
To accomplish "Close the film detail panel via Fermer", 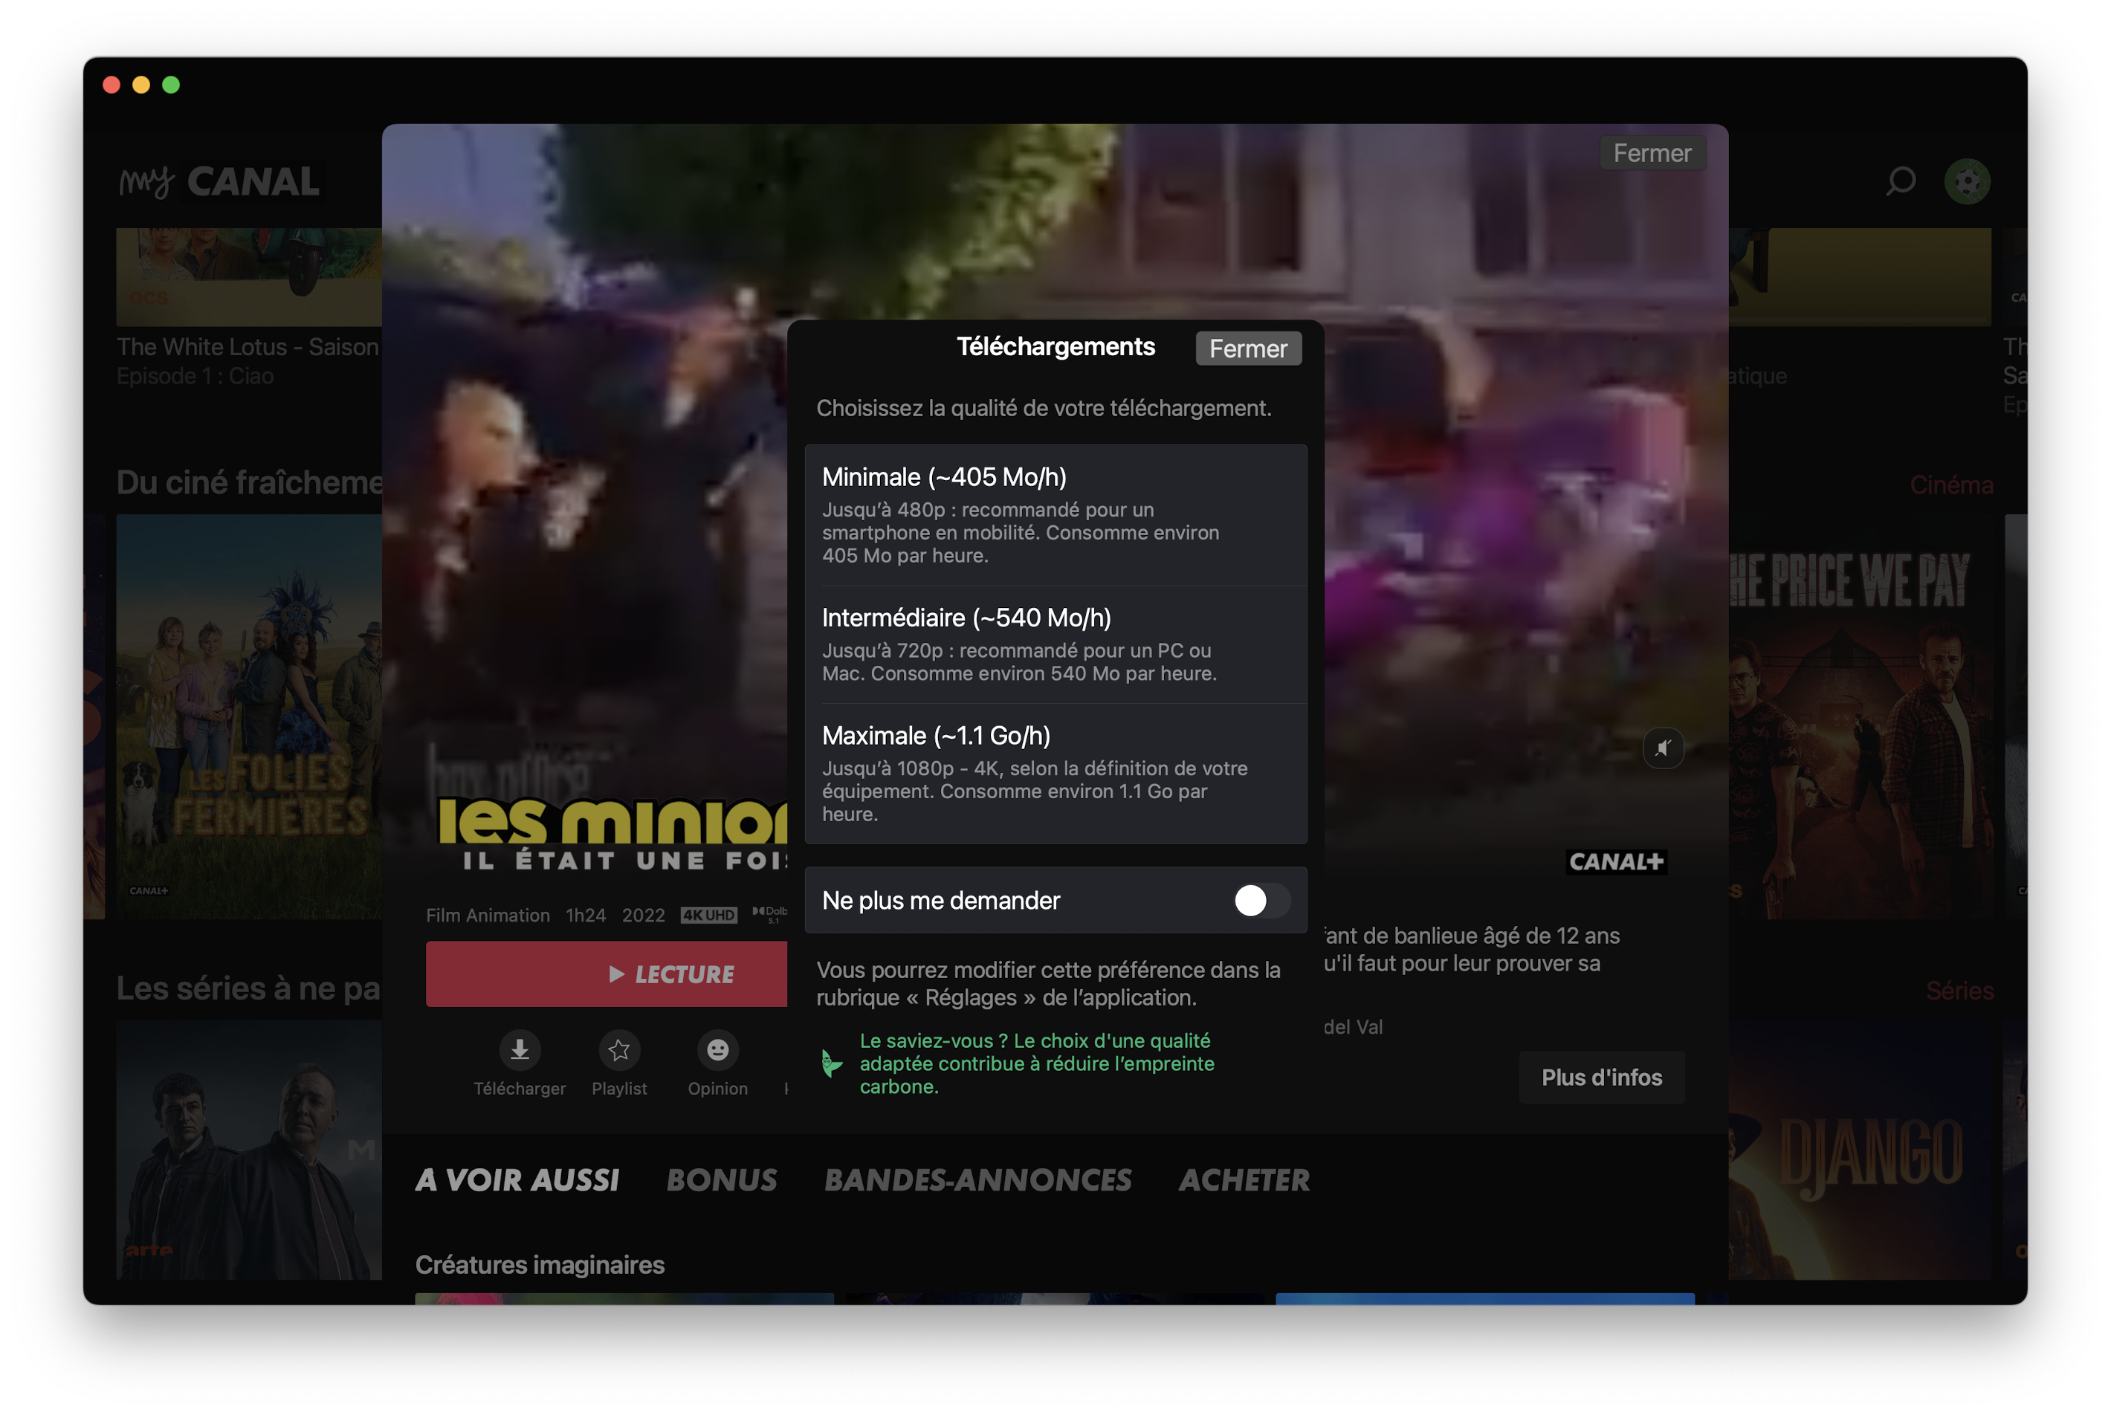I will coord(1652,153).
